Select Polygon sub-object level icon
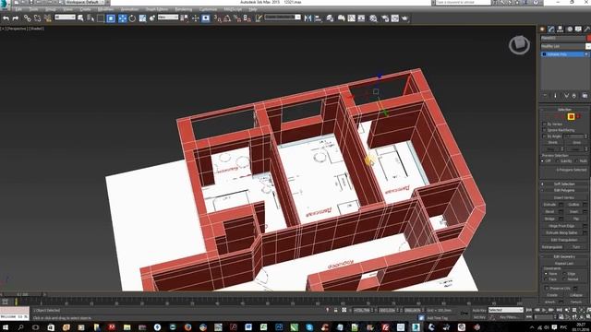 pos(571,116)
